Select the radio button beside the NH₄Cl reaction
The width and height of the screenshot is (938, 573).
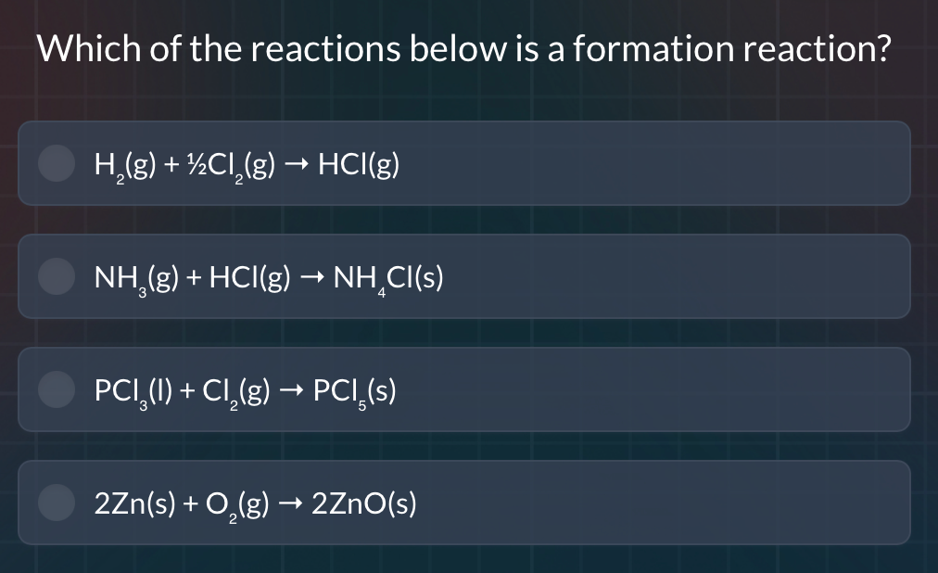[x=57, y=276]
